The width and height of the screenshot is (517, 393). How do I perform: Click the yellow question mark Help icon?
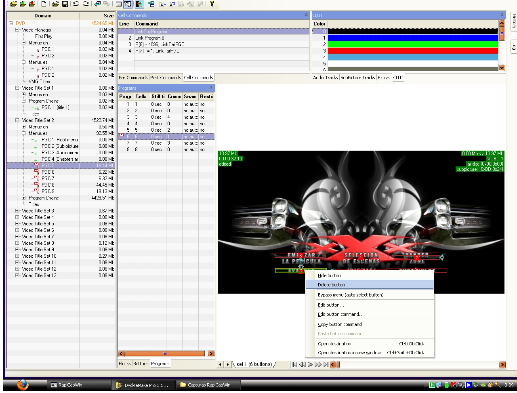coord(212,4)
